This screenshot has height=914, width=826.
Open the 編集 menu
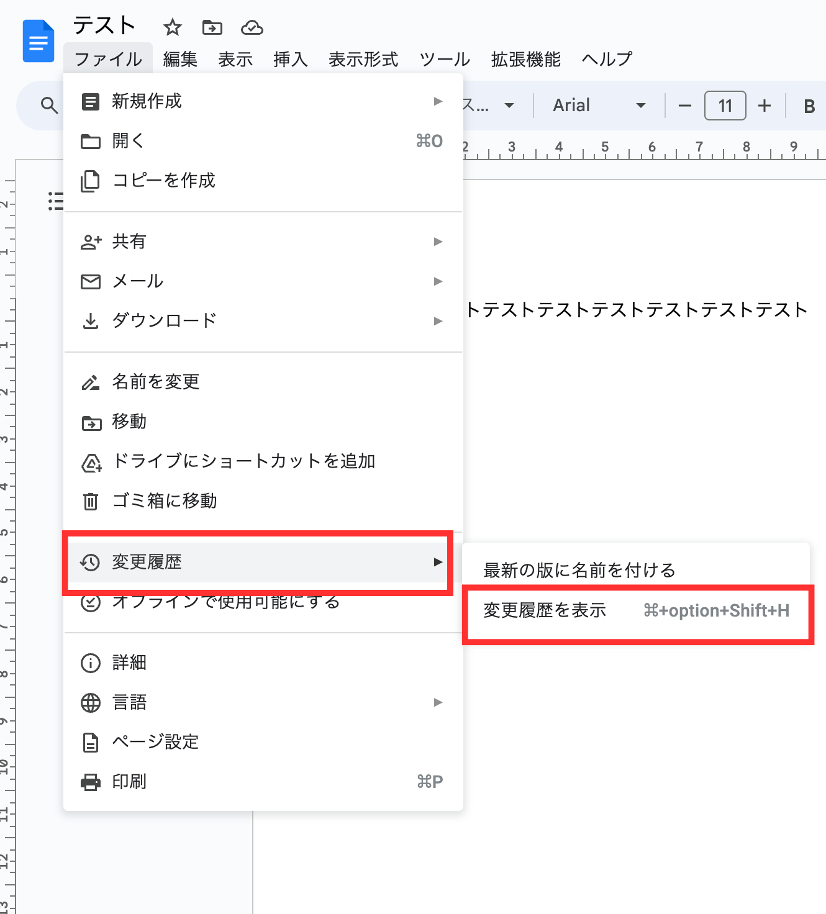[x=180, y=59]
